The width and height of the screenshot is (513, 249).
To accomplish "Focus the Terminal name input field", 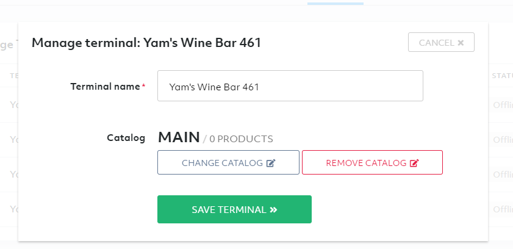I will [x=290, y=85].
